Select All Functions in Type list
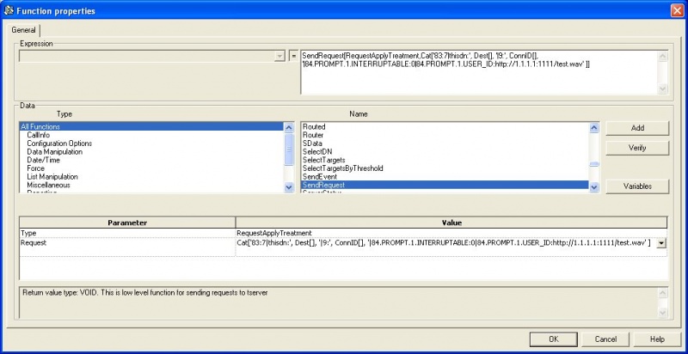 coord(42,126)
